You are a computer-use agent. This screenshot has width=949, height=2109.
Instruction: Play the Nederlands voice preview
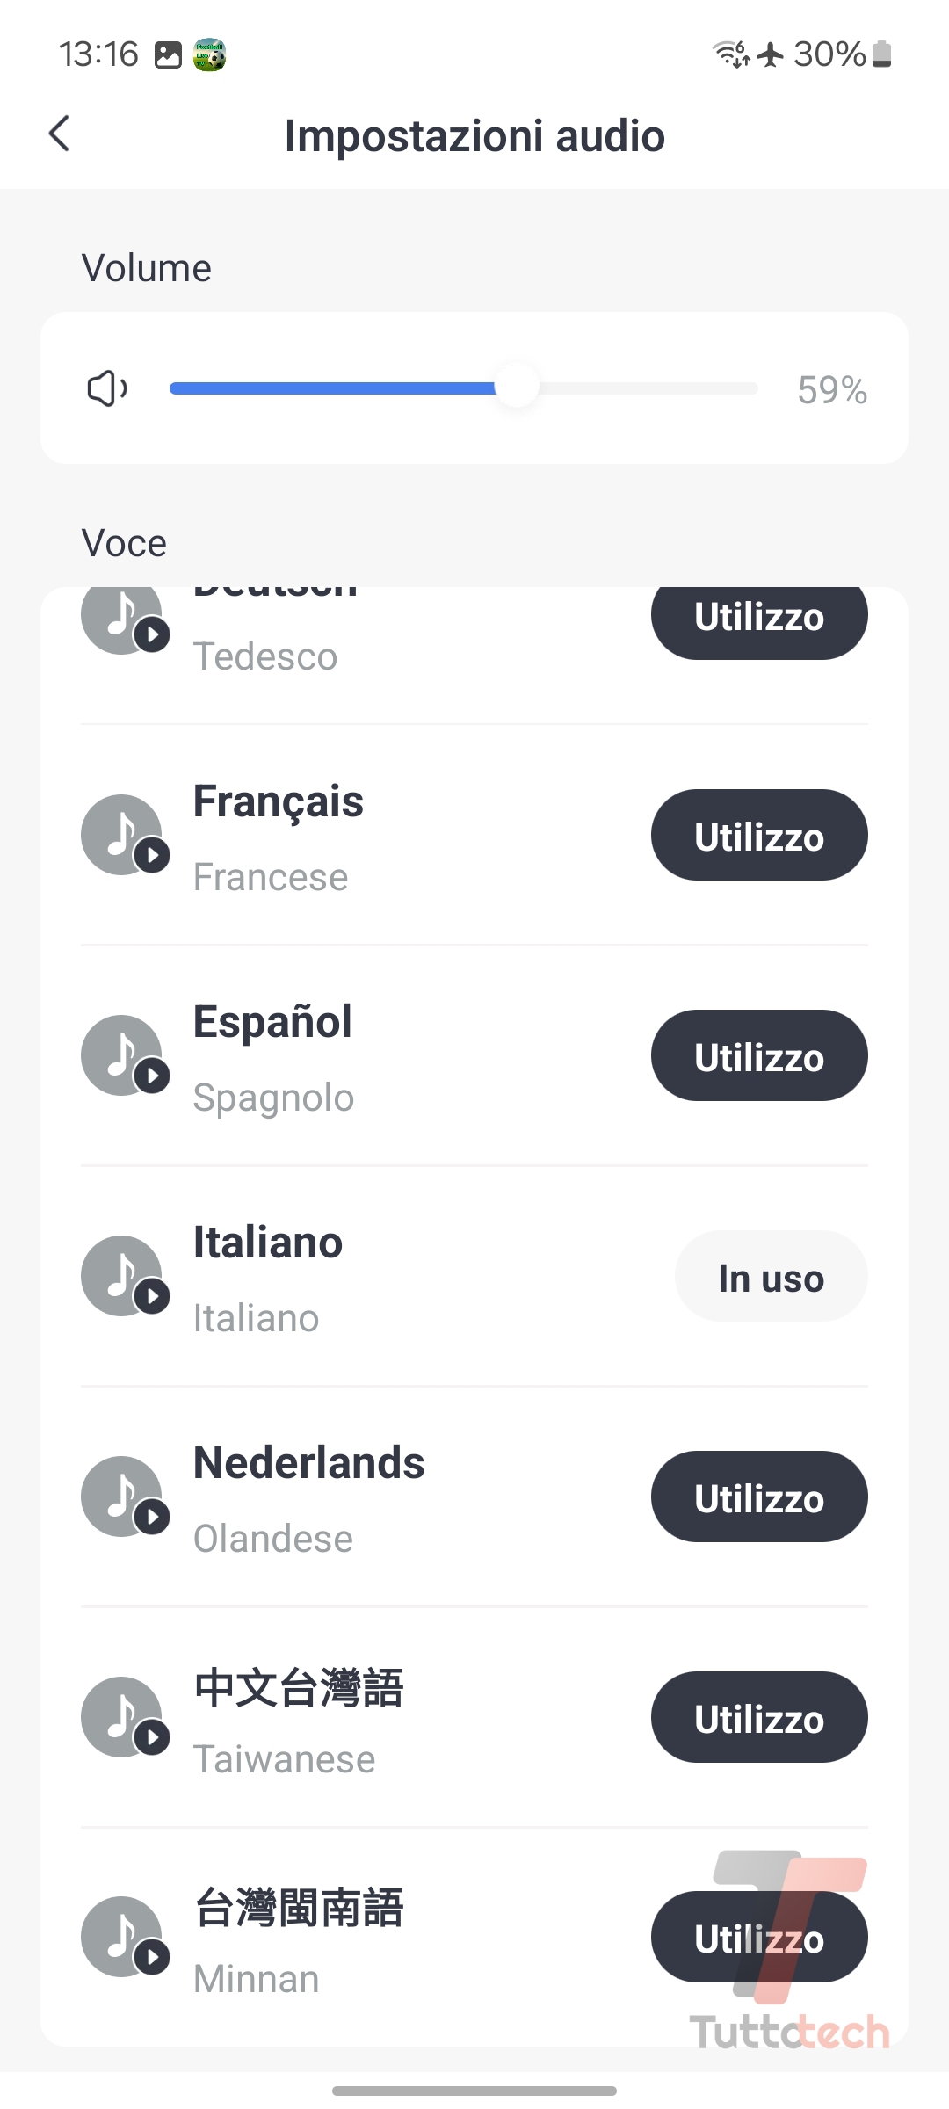click(x=125, y=1497)
